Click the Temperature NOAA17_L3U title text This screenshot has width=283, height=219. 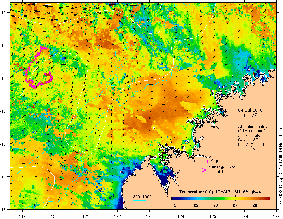point(220,192)
